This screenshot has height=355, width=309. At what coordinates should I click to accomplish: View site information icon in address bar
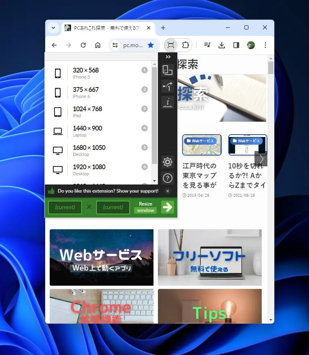coord(115,45)
